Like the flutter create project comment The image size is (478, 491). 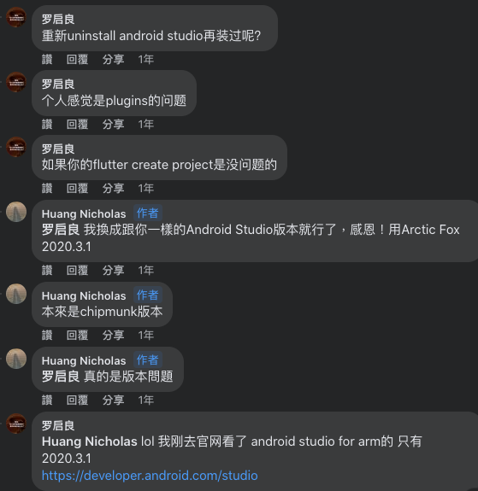(47, 188)
